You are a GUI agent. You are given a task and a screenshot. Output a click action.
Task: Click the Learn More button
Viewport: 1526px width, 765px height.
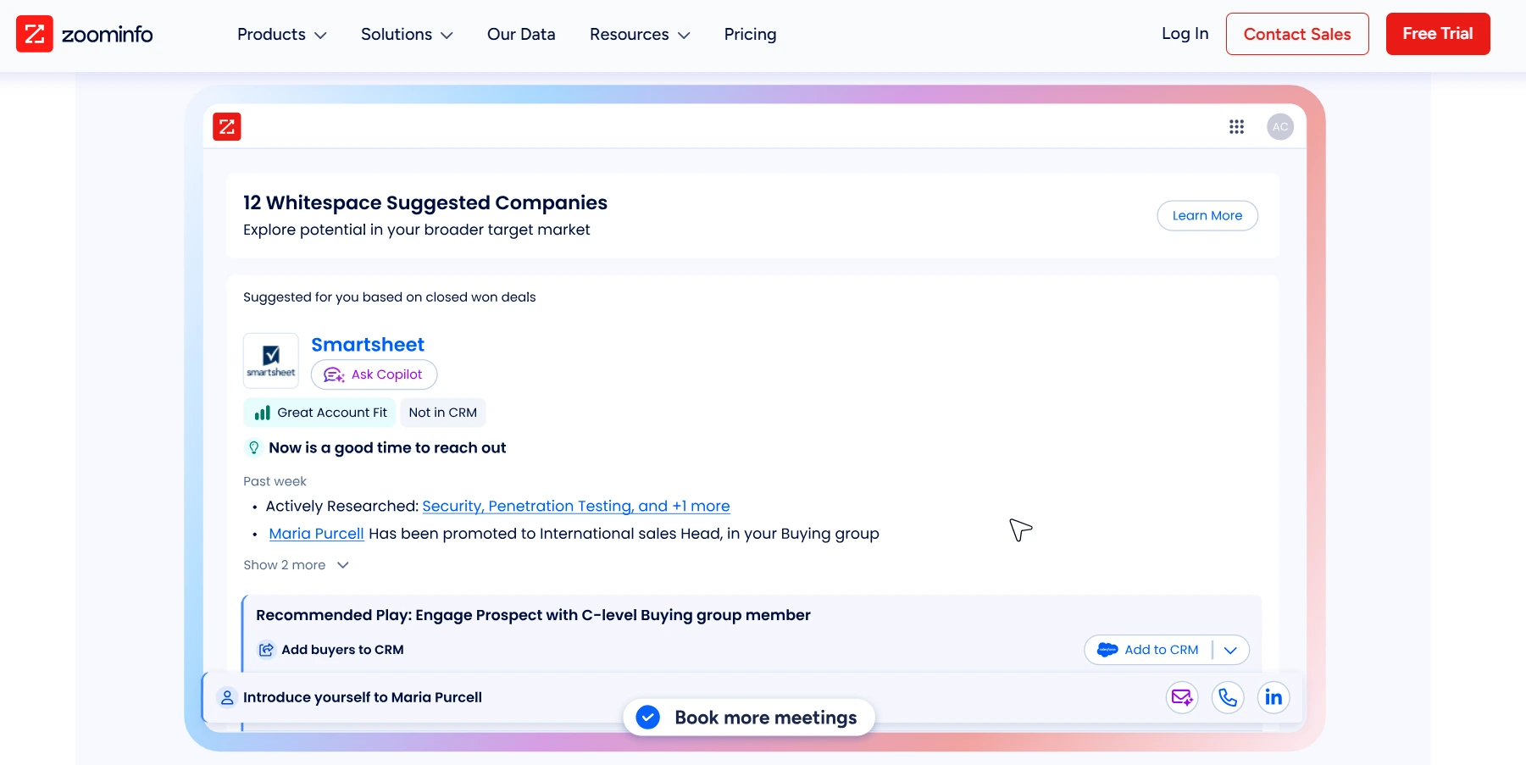click(1207, 215)
